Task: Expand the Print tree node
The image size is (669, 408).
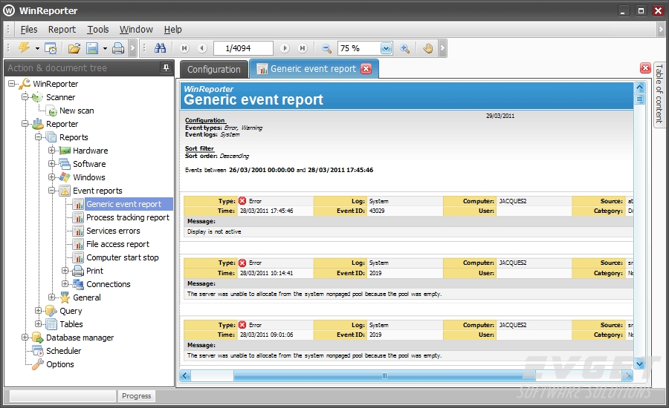Action: tap(65, 271)
